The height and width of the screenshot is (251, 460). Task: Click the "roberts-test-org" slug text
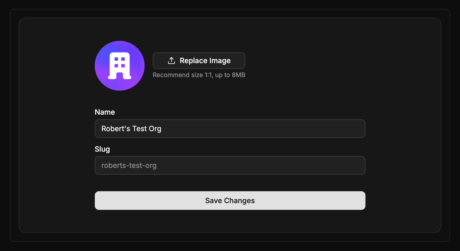point(129,165)
